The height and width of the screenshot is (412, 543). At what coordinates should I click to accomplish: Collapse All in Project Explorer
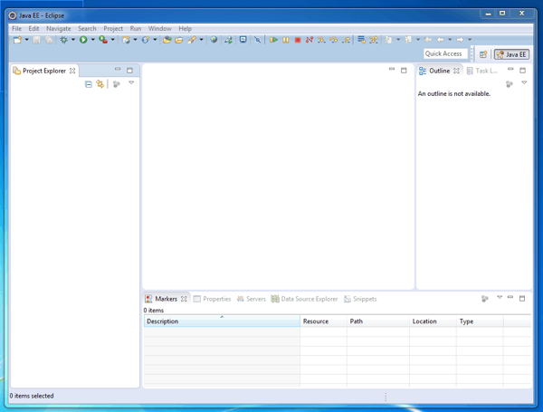pyautogui.click(x=89, y=84)
